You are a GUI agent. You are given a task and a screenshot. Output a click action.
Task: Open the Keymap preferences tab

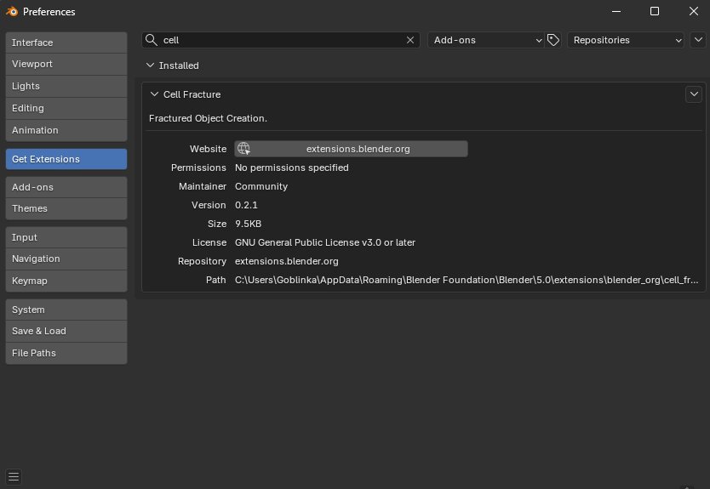tap(66, 281)
